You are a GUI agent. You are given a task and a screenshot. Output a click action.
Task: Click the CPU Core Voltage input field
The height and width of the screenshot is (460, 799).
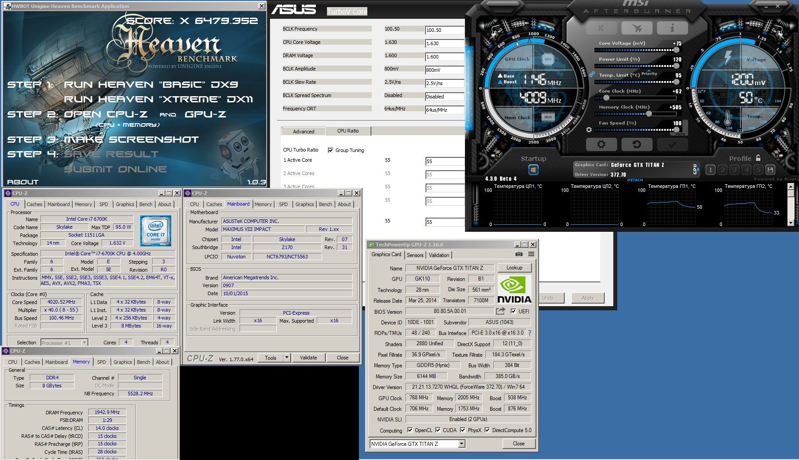click(x=445, y=43)
